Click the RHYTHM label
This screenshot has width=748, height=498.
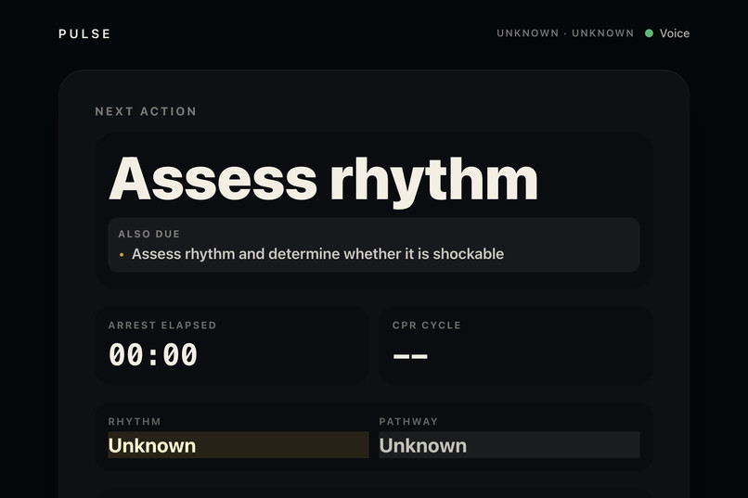(135, 422)
